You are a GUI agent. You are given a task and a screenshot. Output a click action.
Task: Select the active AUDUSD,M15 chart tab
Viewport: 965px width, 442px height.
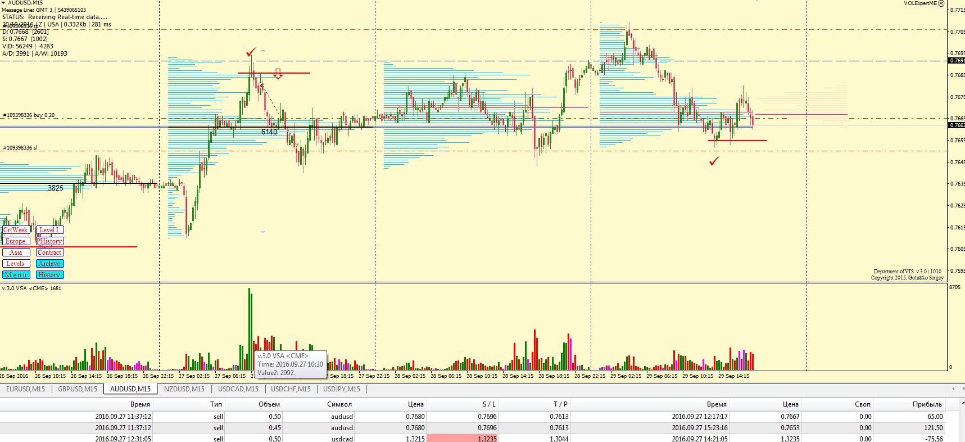tap(130, 389)
